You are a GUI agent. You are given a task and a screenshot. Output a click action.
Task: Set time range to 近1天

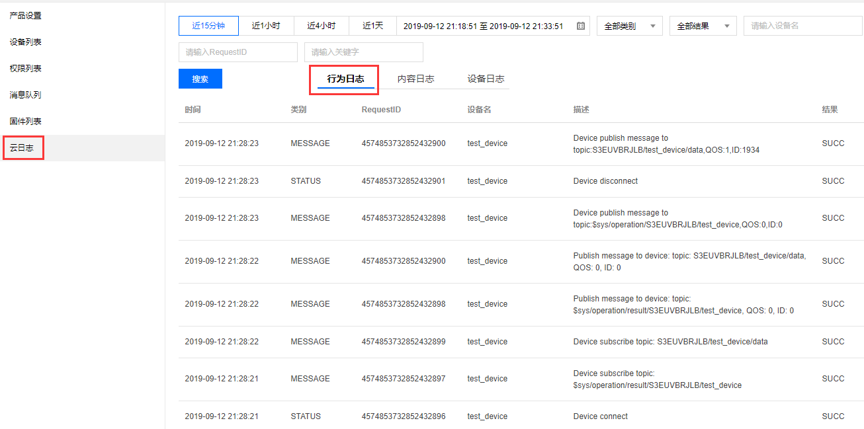coord(372,26)
